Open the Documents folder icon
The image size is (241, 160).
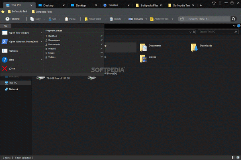point(143,48)
